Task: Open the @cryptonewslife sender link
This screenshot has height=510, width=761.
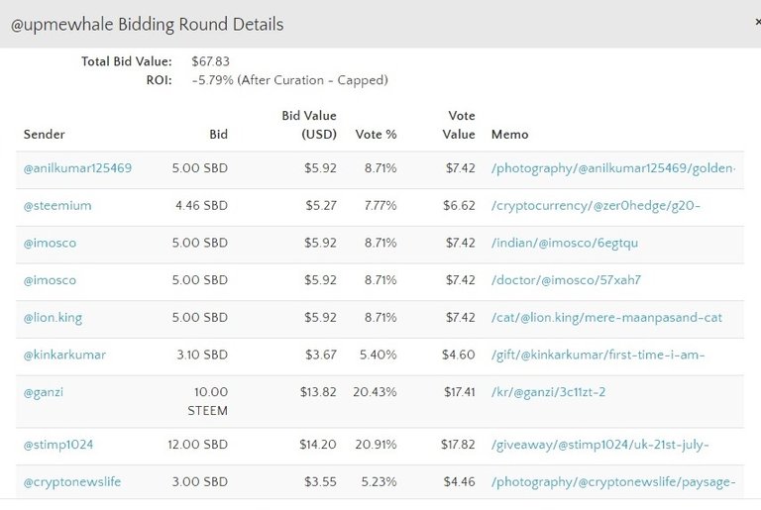Action: pos(72,482)
